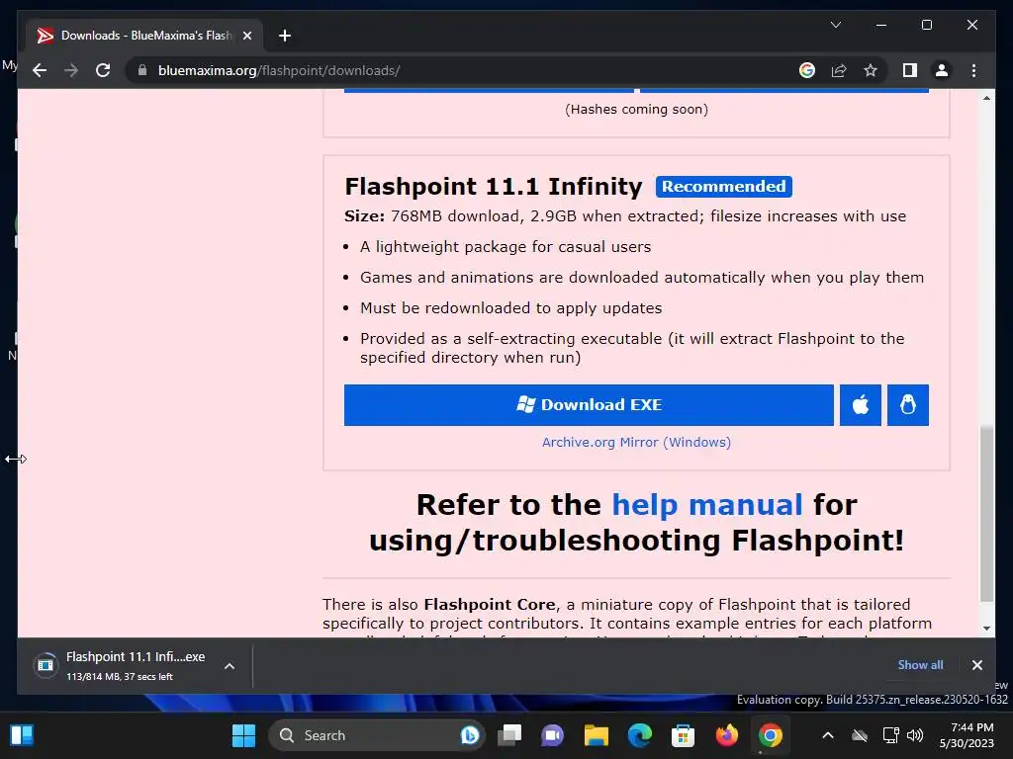Open network status tray icon
The height and width of the screenshot is (759, 1013).
891,735
